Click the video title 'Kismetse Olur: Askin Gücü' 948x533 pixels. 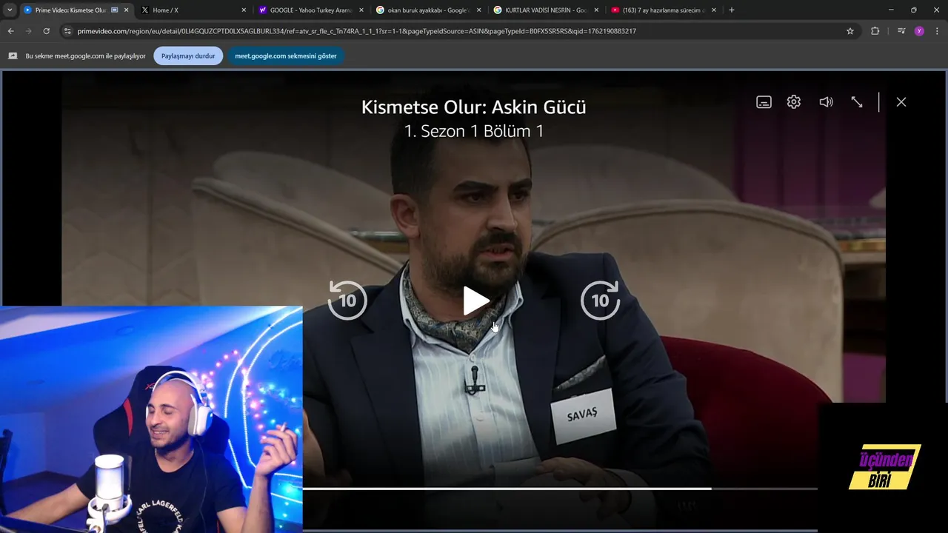click(473, 107)
